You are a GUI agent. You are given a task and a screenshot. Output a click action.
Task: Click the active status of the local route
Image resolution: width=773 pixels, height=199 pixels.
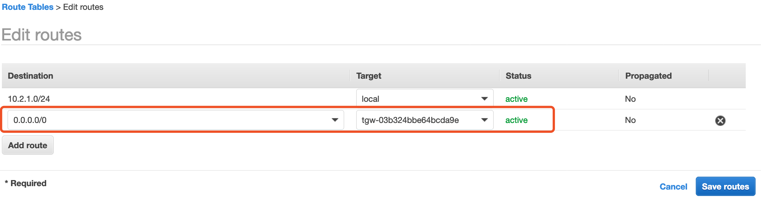[x=516, y=99]
